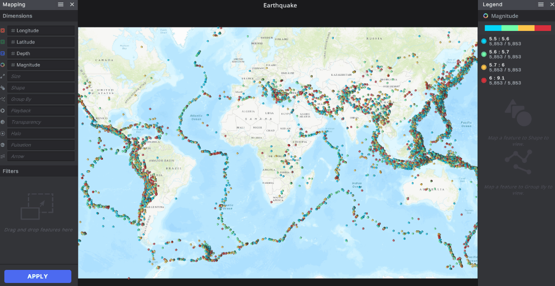Click the empty Halo field
Viewport: 555px width, 286px height.
click(x=41, y=134)
